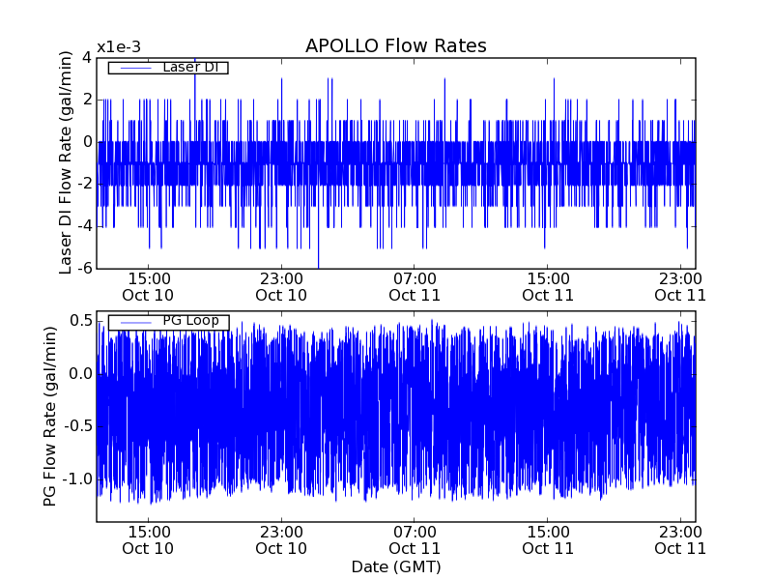Click the "PG Flow Rate (gal/min)" axis label
Image resolution: width=773 pixels, height=580 pixels.
coord(49,416)
